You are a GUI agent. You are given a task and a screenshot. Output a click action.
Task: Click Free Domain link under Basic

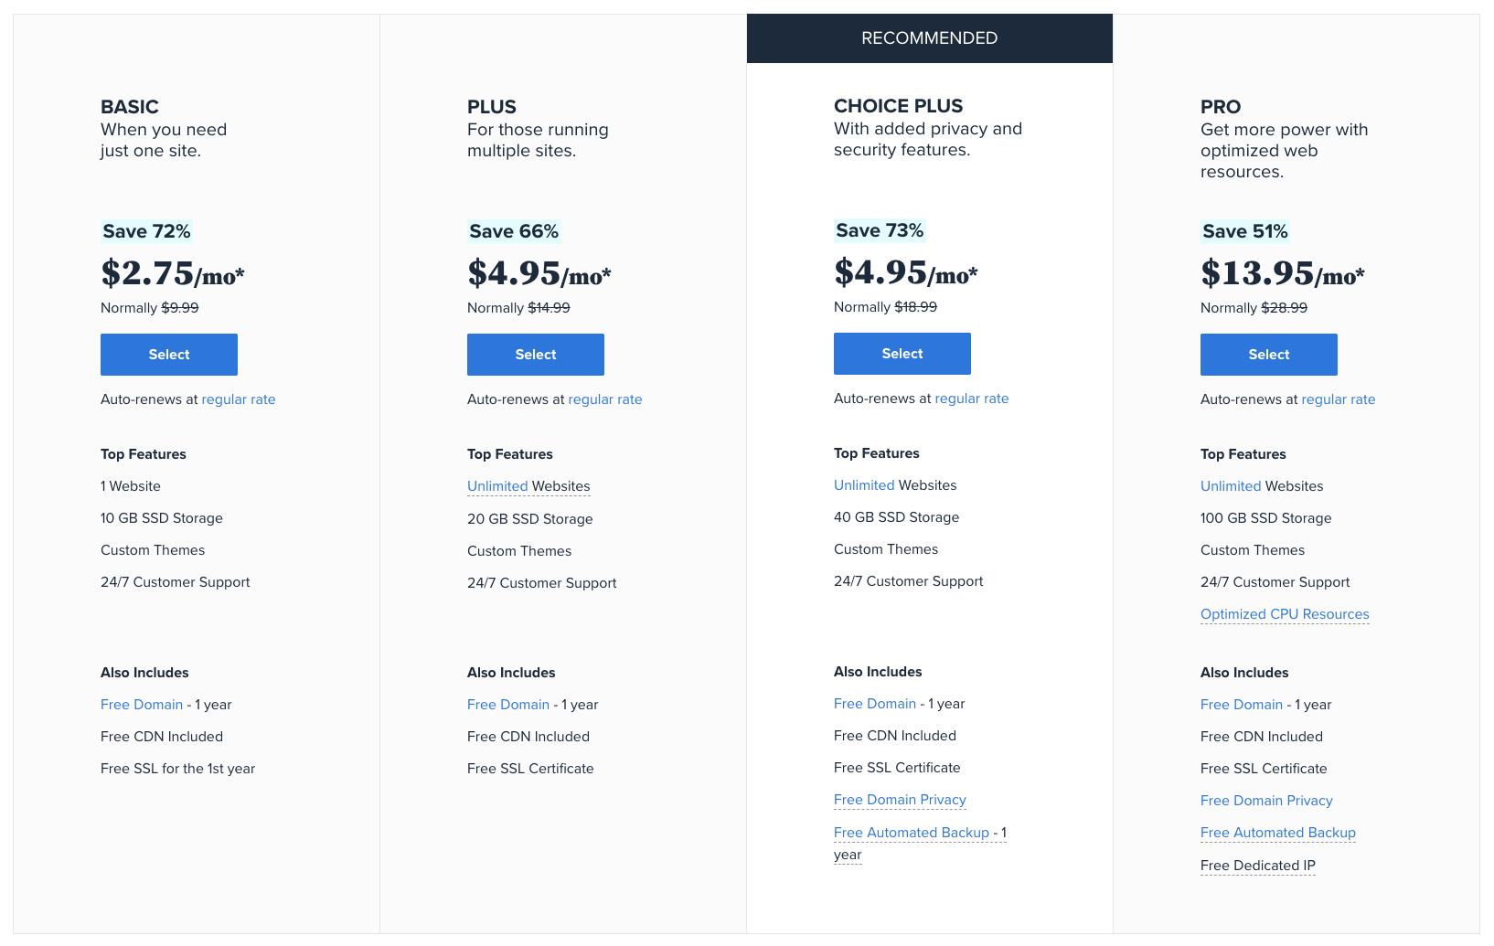pos(142,704)
